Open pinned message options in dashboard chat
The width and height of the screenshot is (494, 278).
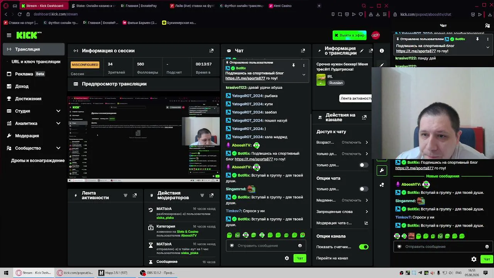304,65
